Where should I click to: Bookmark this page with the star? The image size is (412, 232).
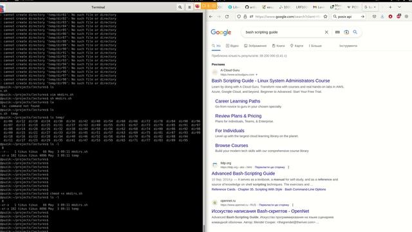(325, 17)
